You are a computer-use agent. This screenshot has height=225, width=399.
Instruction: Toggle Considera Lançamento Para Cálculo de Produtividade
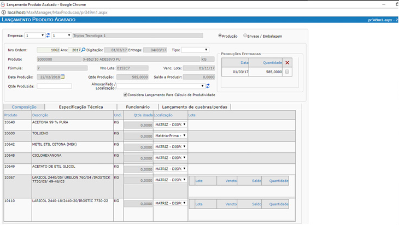coord(126,94)
